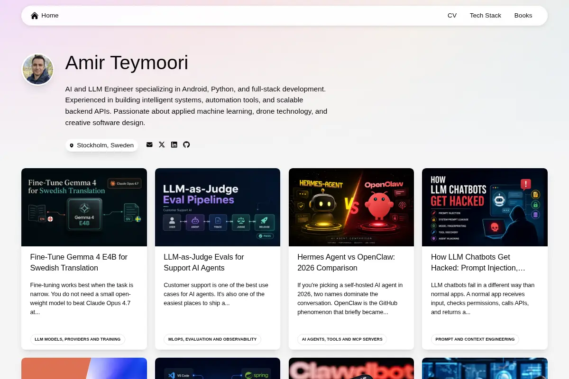
Task: Open the X (Twitter) profile icon
Action: pos(162,144)
